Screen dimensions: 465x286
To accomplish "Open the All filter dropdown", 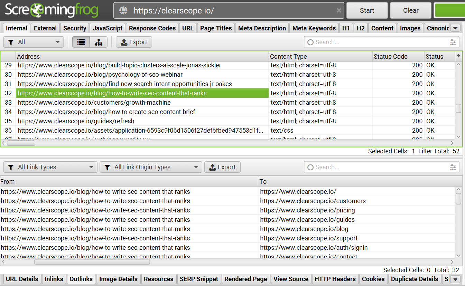I will pyautogui.click(x=34, y=42).
